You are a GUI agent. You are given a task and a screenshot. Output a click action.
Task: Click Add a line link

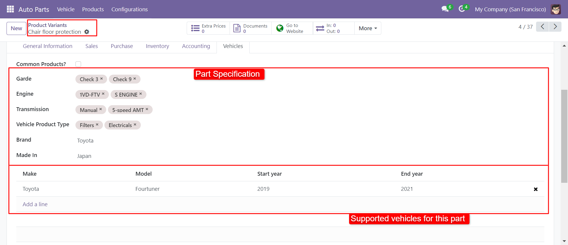tap(35, 204)
